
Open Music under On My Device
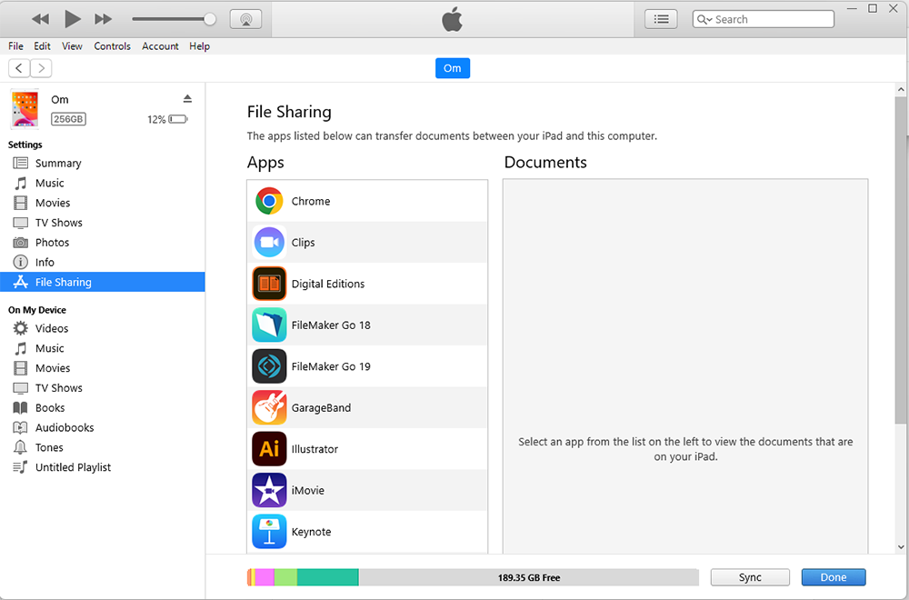(49, 348)
